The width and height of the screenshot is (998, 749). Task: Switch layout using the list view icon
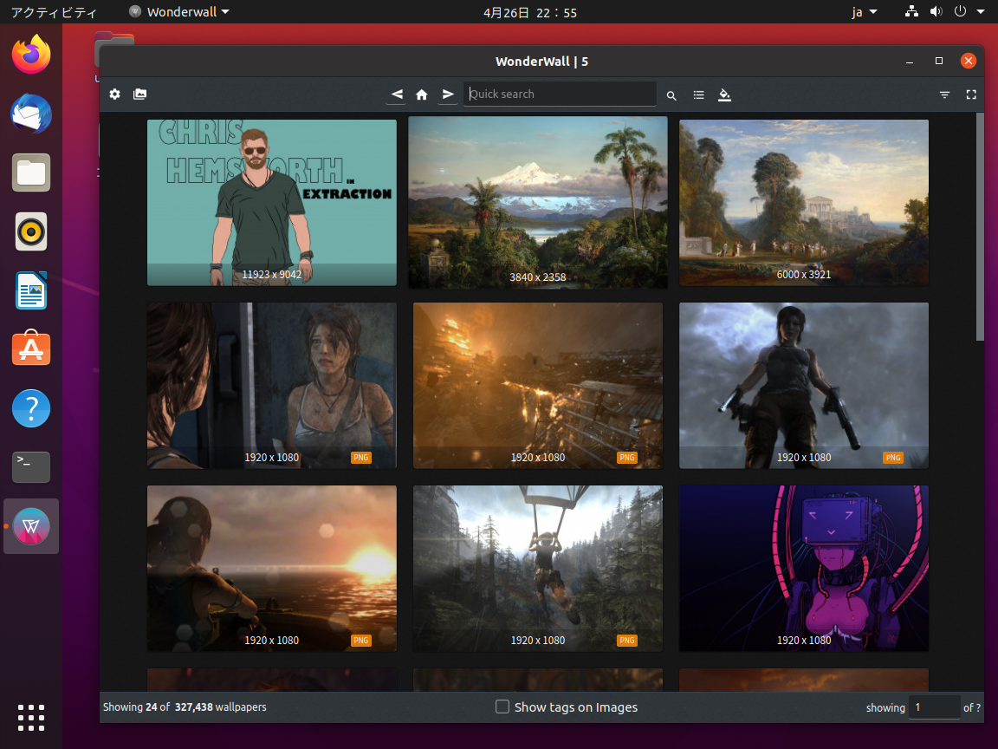coord(698,94)
